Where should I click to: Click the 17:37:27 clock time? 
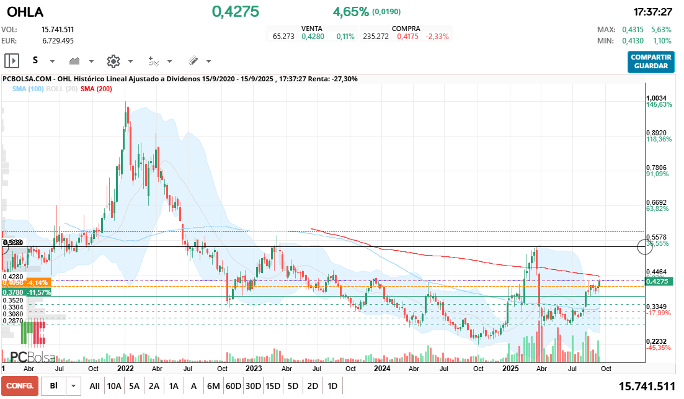point(652,12)
